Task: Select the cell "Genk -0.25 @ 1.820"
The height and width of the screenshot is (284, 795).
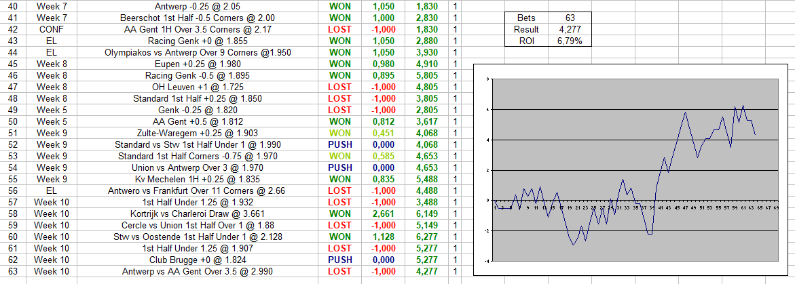Action: click(198, 110)
